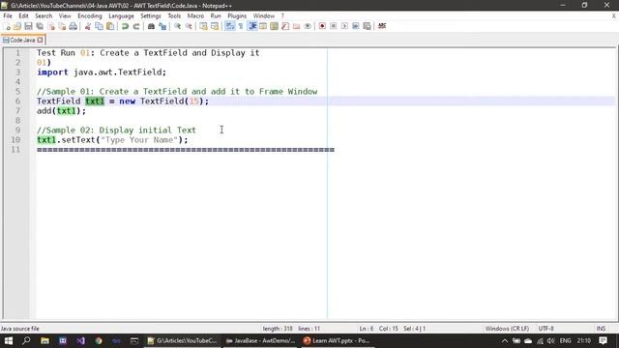The height and width of the screenshot is (348, 619).
Task: Redo the edit via toolbar arrow
Action: [135, 26]
